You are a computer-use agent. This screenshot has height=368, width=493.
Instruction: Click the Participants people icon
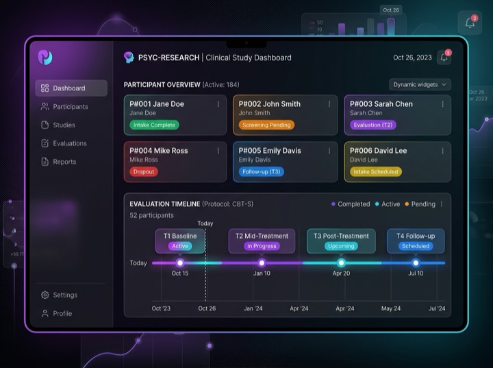click(45, 107)
